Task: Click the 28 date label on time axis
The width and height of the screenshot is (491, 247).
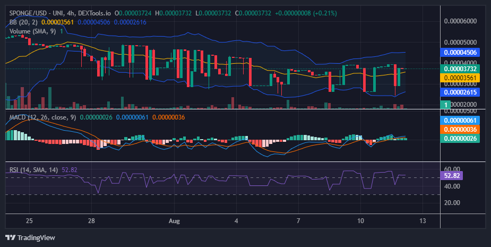Action: [91, 220]
